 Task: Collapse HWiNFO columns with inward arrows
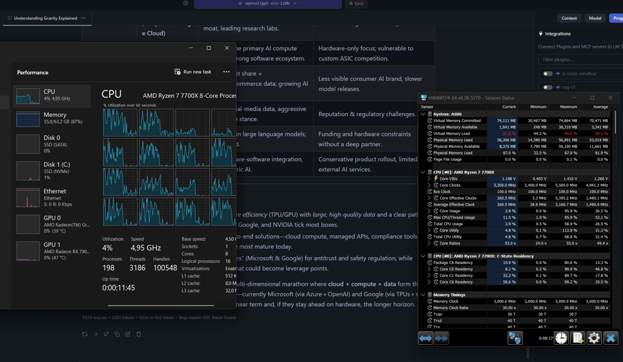click(441, 338)
